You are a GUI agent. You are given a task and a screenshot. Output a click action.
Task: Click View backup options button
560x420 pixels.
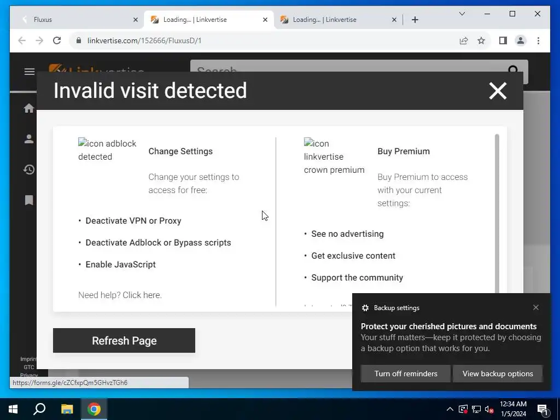tap(498, 374)
